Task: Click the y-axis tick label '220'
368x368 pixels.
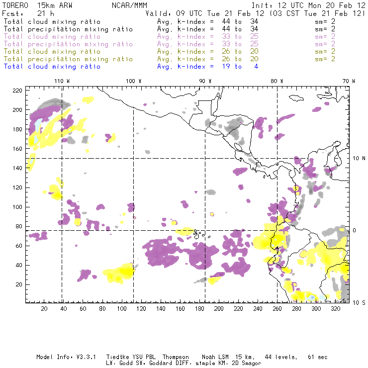Action: click(17, 91)
